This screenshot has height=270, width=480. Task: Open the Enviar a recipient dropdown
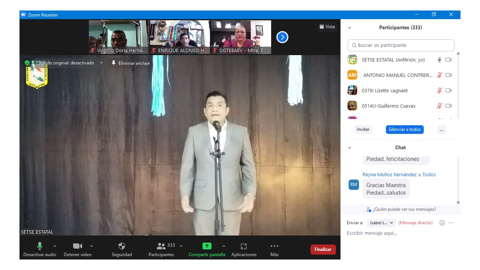click(381, 223)
